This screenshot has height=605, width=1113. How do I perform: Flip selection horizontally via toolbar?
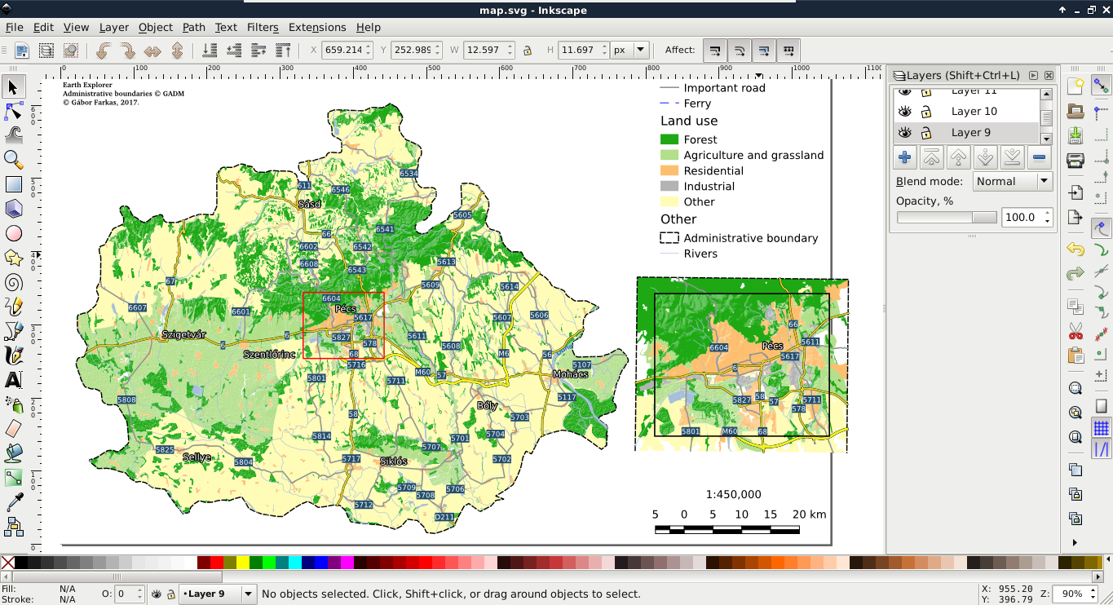(x=152, y=51)
